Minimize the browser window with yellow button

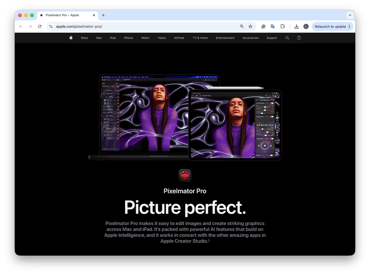tap(26, 15)
